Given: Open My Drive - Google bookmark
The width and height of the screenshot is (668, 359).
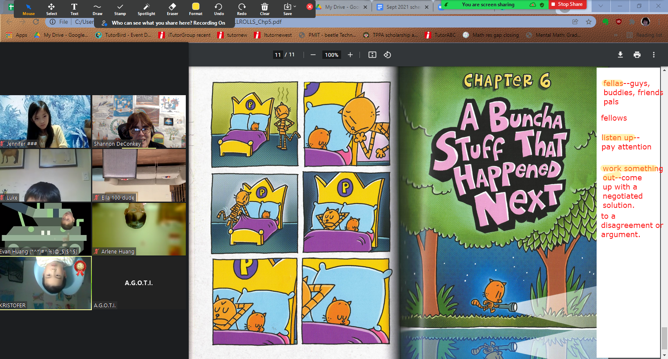Looking at the screenshot, I should click(x=61, y=35).
